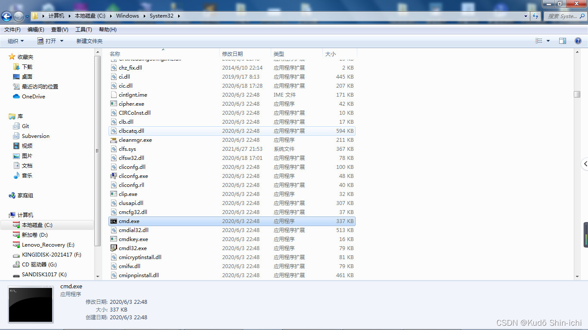Sort by the 类型 column header

coord(297,54)
